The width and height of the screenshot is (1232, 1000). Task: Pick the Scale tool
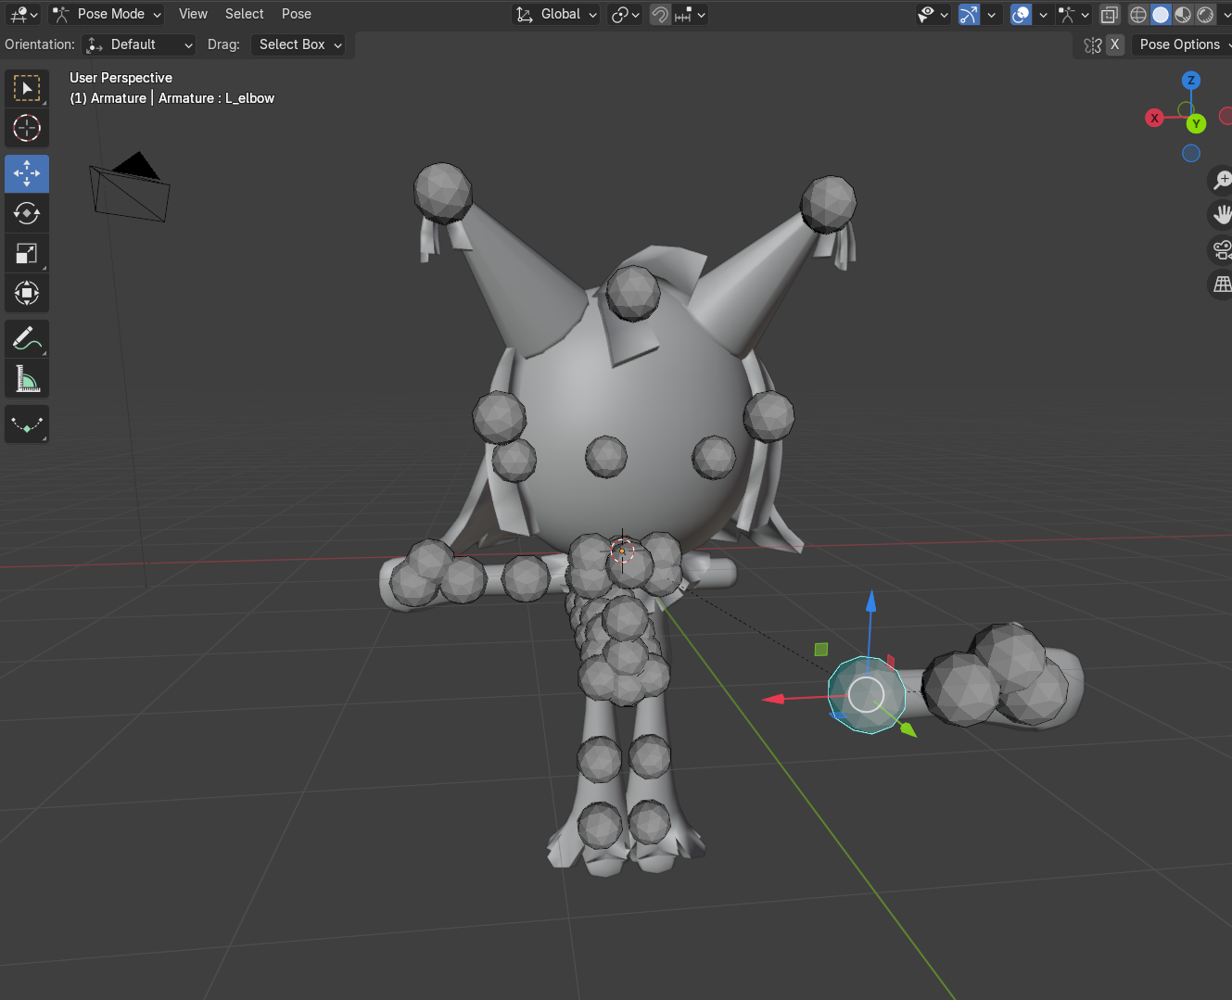point(27,253)
